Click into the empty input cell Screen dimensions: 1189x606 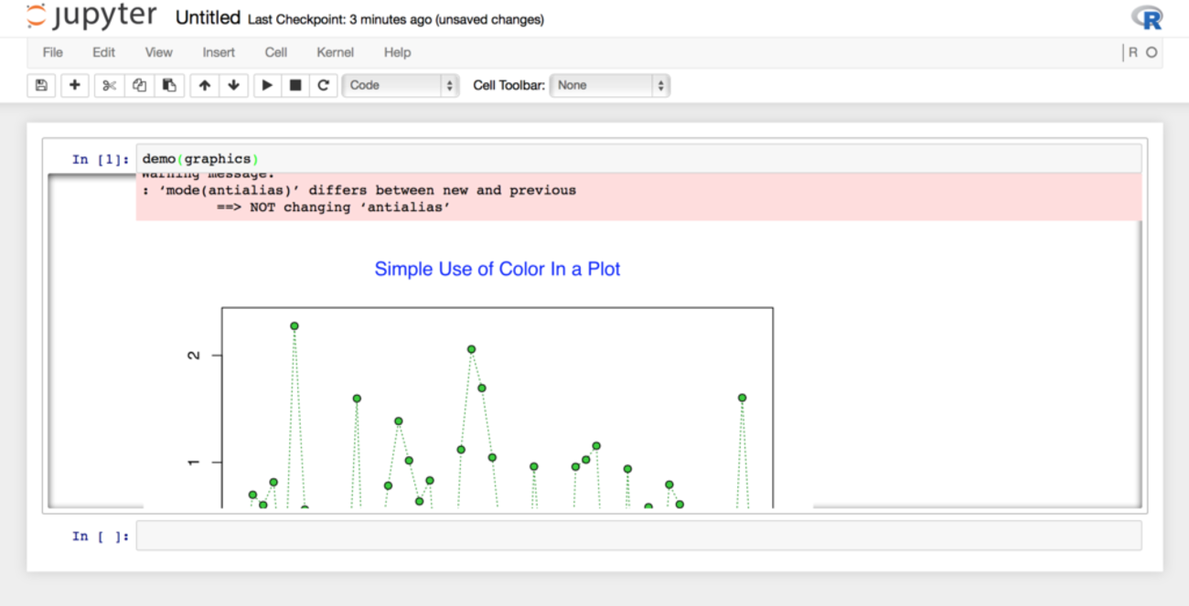637,536
